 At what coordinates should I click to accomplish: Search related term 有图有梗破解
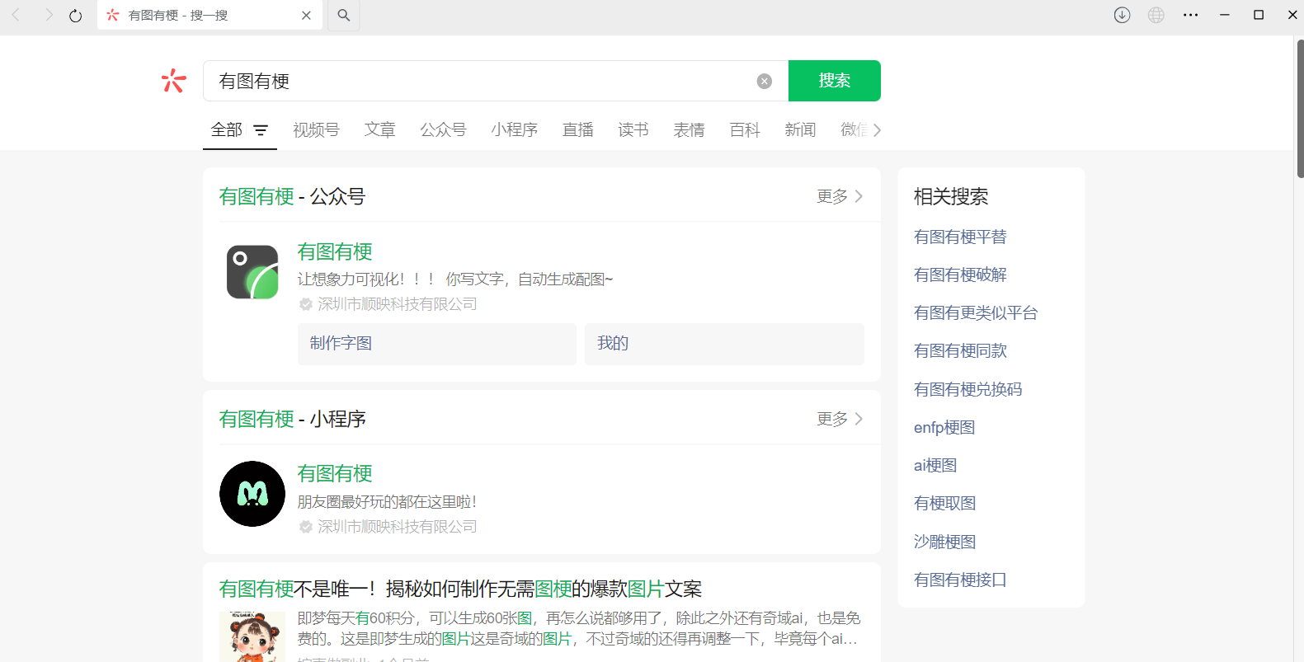(960, 275)
